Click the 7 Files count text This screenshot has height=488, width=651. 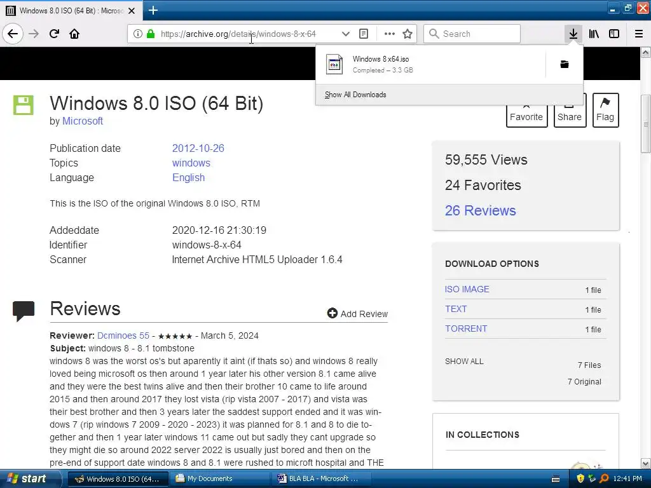tap(589, 365)
